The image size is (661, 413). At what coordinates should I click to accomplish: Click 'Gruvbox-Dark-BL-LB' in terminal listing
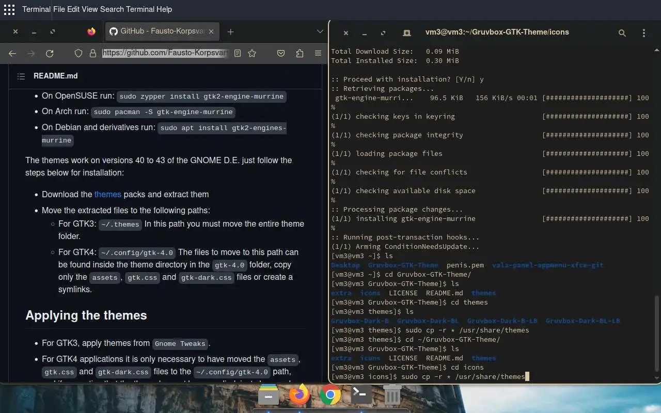click(583, 321)
